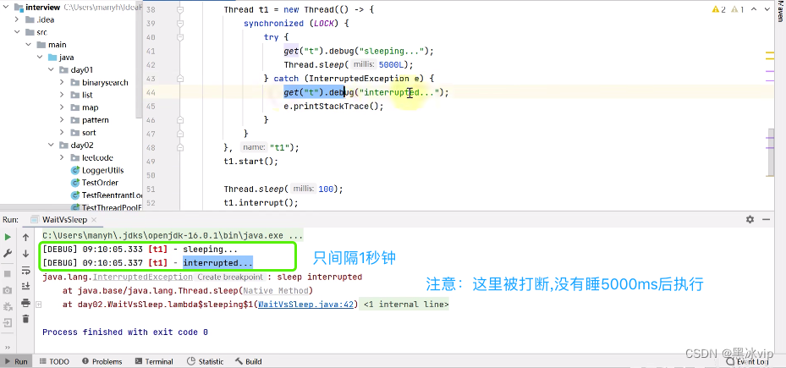This screenshot has height=368, width=786.
Task: Click InterruptedException link in console
Action: point(143,277)
